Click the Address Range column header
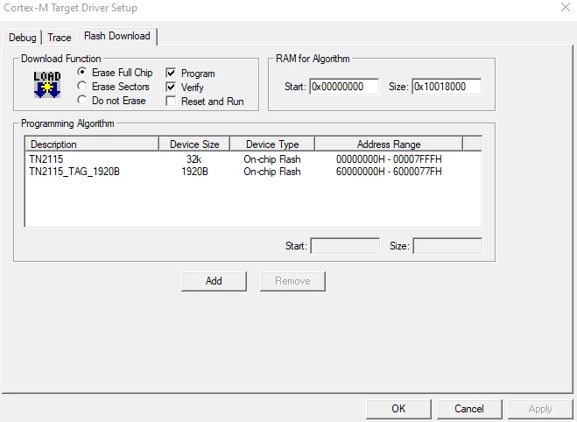 click(389, 144)
